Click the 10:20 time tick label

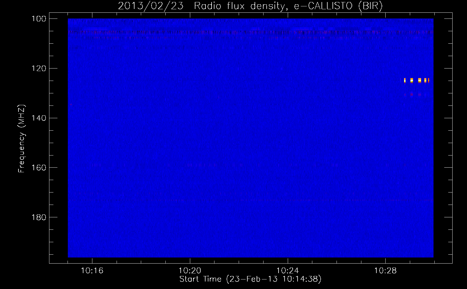(190, 271)
